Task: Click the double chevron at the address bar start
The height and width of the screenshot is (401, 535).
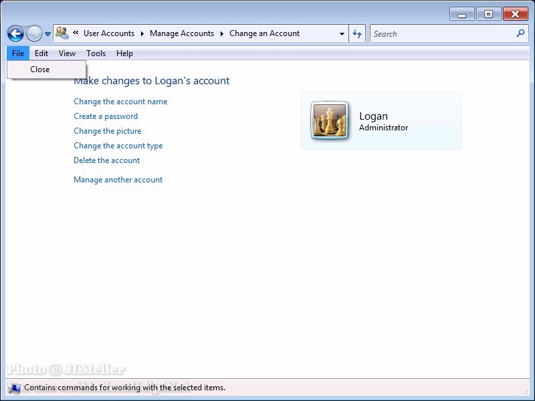Action: (76, 33)
